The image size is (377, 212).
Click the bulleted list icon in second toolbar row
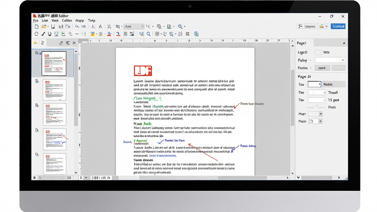(157, 34)
